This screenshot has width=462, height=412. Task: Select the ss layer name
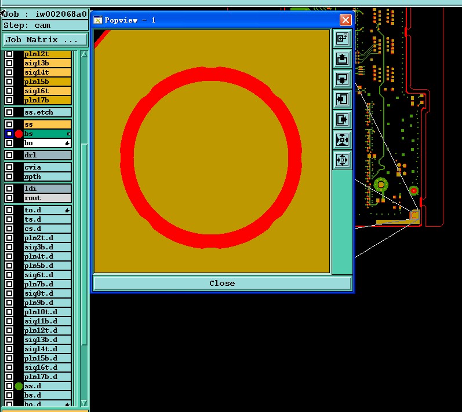47,124
